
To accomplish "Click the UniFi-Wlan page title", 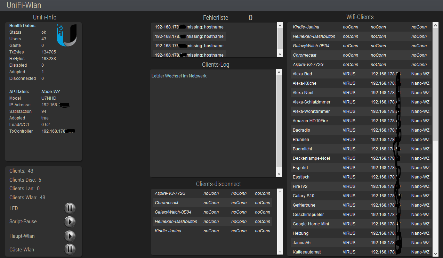I will coord(25,6).
